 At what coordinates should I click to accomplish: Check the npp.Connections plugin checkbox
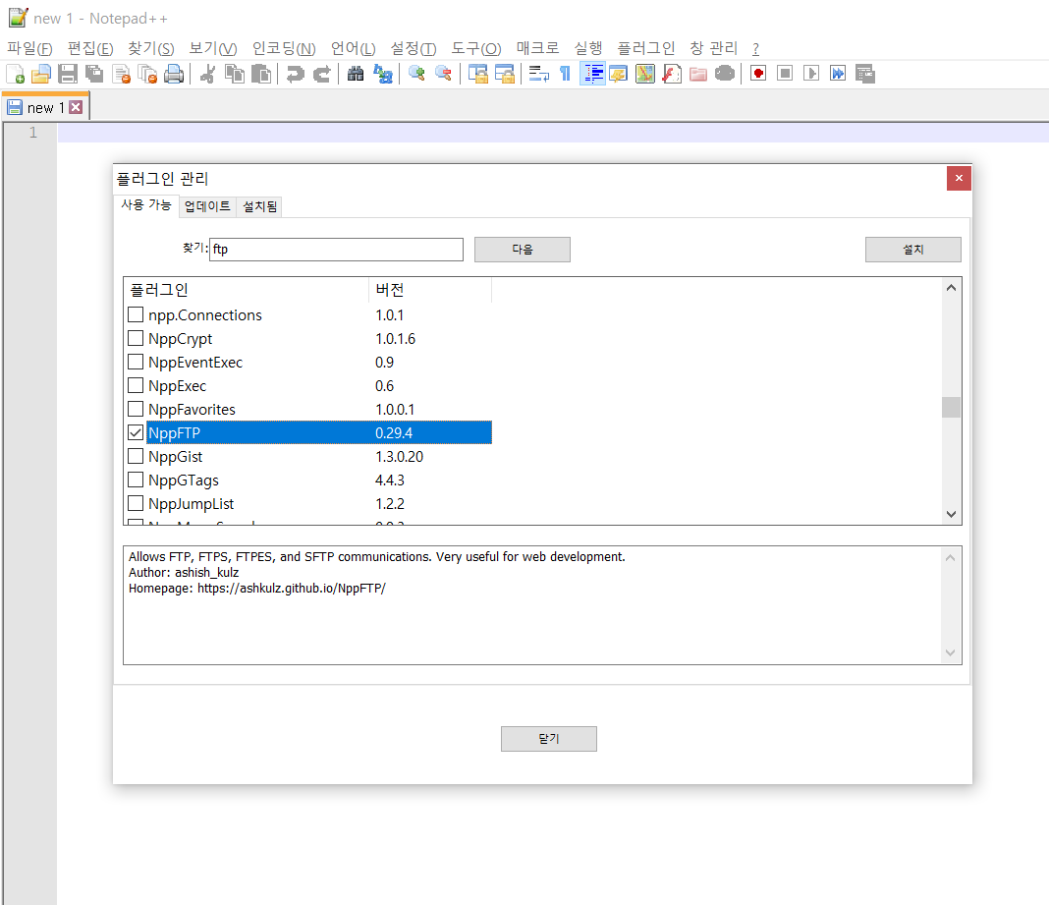click(x=136, y=314)
